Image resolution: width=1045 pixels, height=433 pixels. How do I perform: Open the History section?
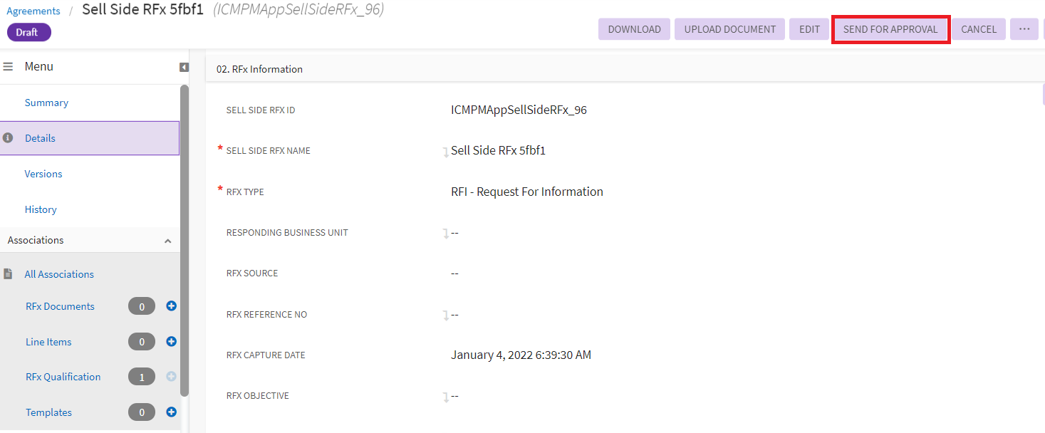41,209
